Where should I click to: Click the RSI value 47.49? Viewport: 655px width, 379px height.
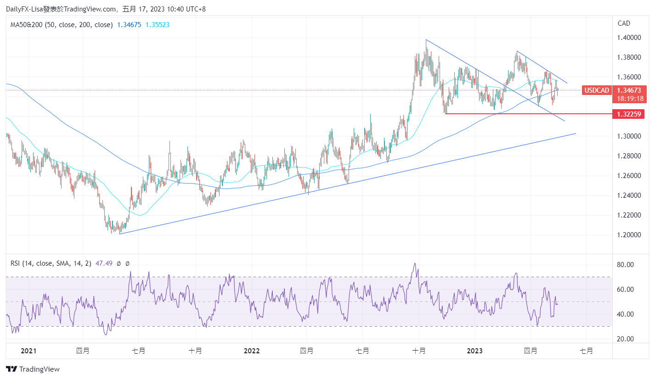(103, 263)
